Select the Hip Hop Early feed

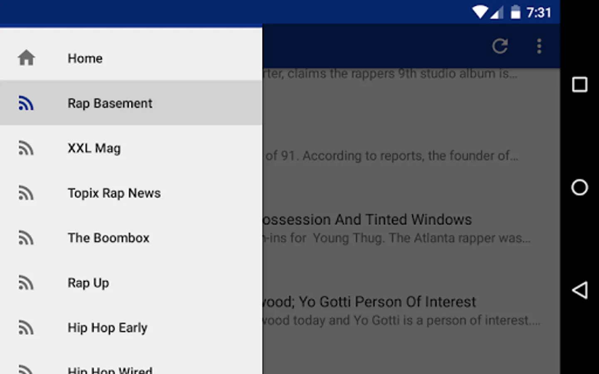point(131,327)
